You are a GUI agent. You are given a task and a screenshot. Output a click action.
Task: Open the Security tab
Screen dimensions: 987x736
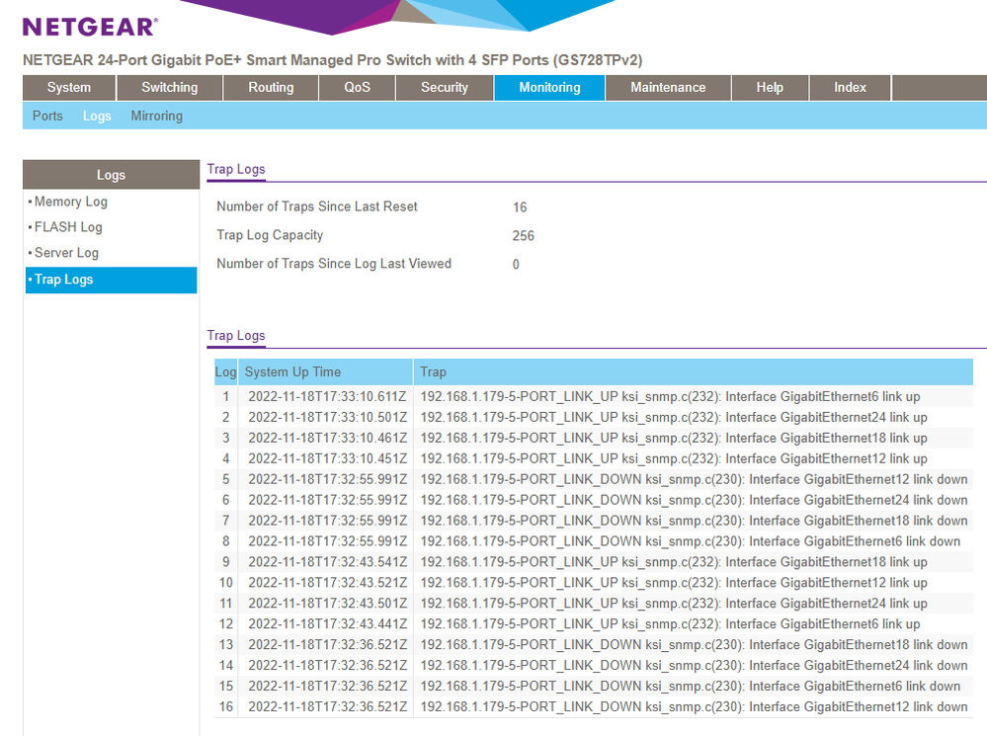[x=444, y=88]
